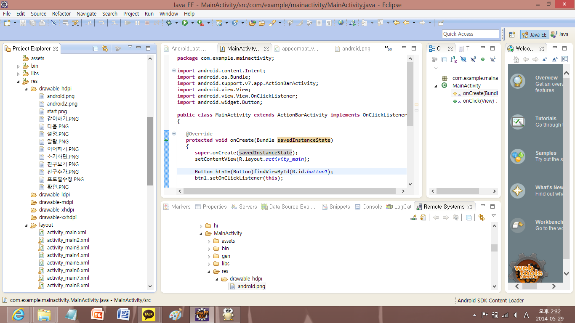Click the Open Perspective icon
The height and width of the screenshot is (323, 575).
(512, 35)
